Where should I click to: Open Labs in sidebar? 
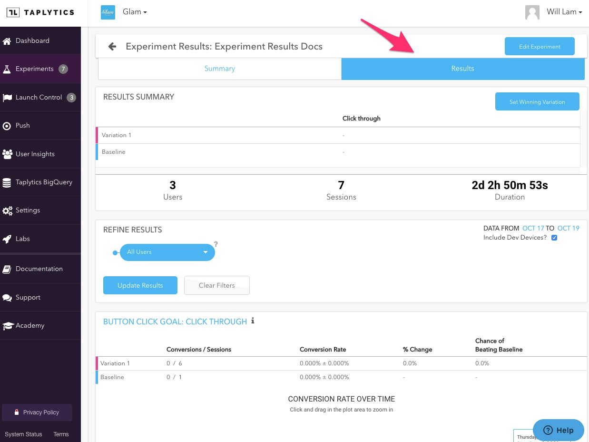[x=40, y=239]
